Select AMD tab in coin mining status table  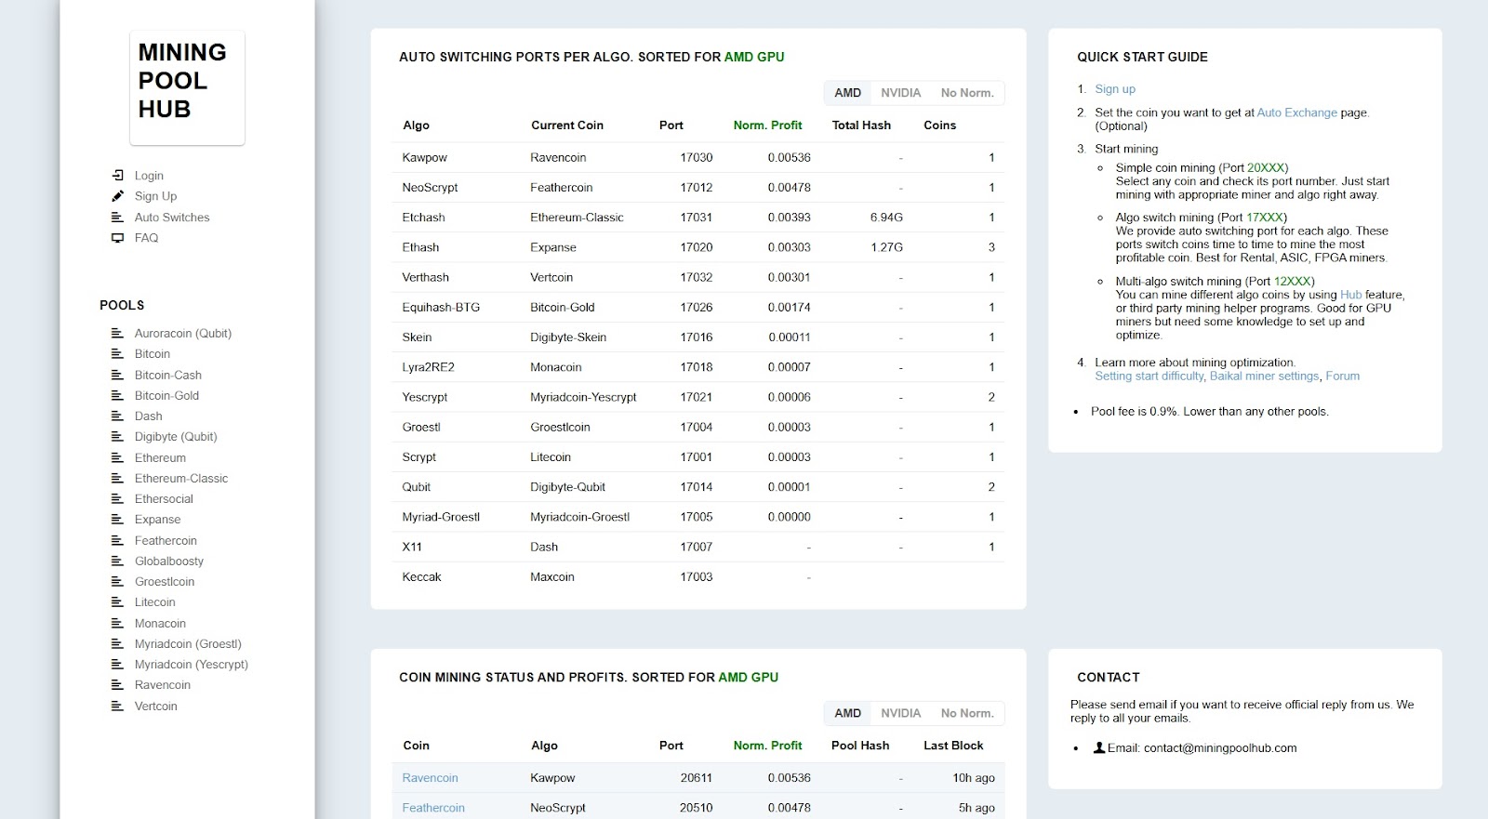pyautogui.click(x=847, y=713)
